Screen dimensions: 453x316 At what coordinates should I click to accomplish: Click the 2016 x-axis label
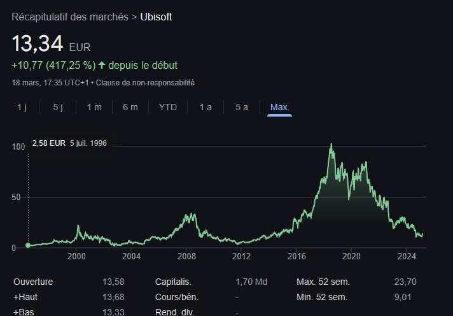[x=296, y=256]
